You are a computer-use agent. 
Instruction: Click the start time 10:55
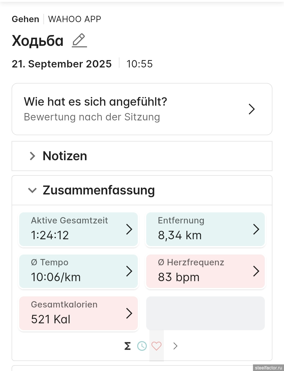(x=140, y=64)
